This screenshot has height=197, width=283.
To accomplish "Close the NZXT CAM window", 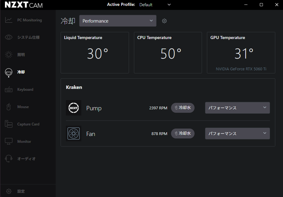I will point(277,5).
